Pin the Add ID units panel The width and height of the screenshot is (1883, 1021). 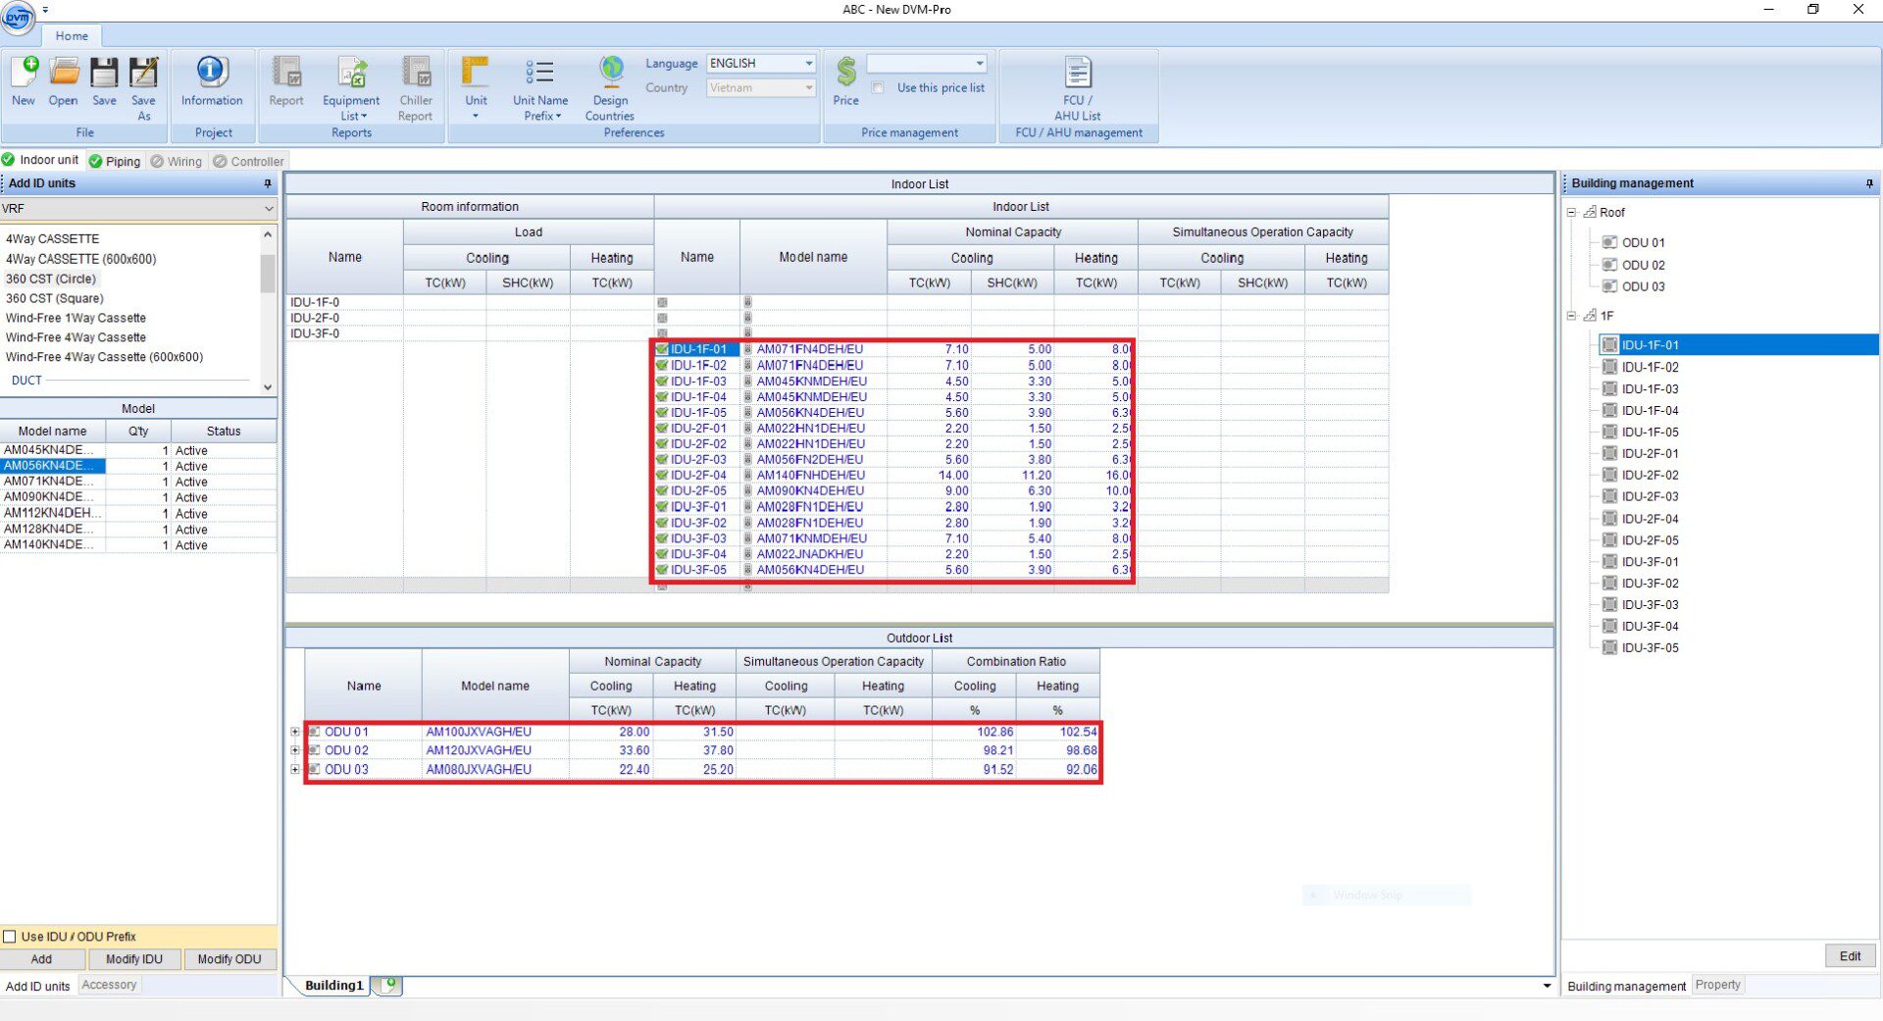point(268,183)
